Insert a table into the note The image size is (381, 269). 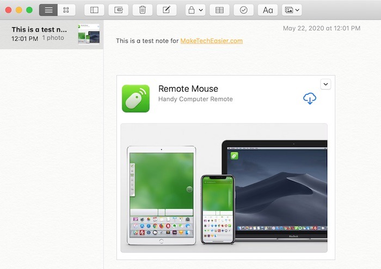(219, 10)
